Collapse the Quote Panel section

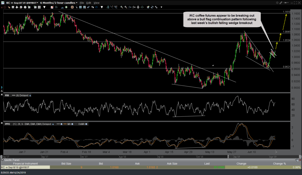click(x=2, y=160)
